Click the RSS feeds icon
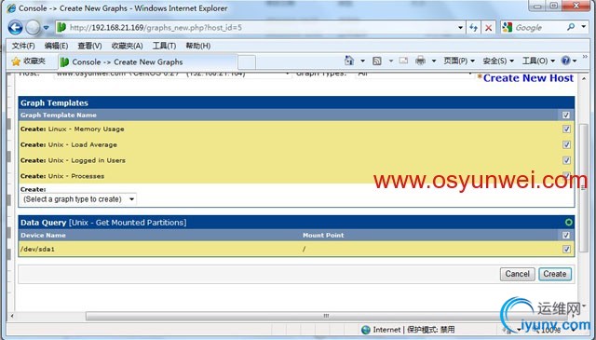The image size is (596, 340). (x=376, y=61)
